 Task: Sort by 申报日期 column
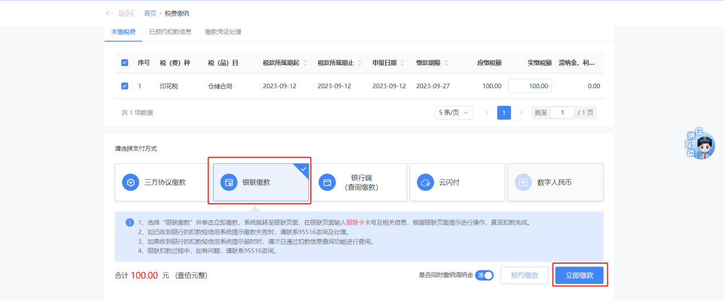coord(403,63)
